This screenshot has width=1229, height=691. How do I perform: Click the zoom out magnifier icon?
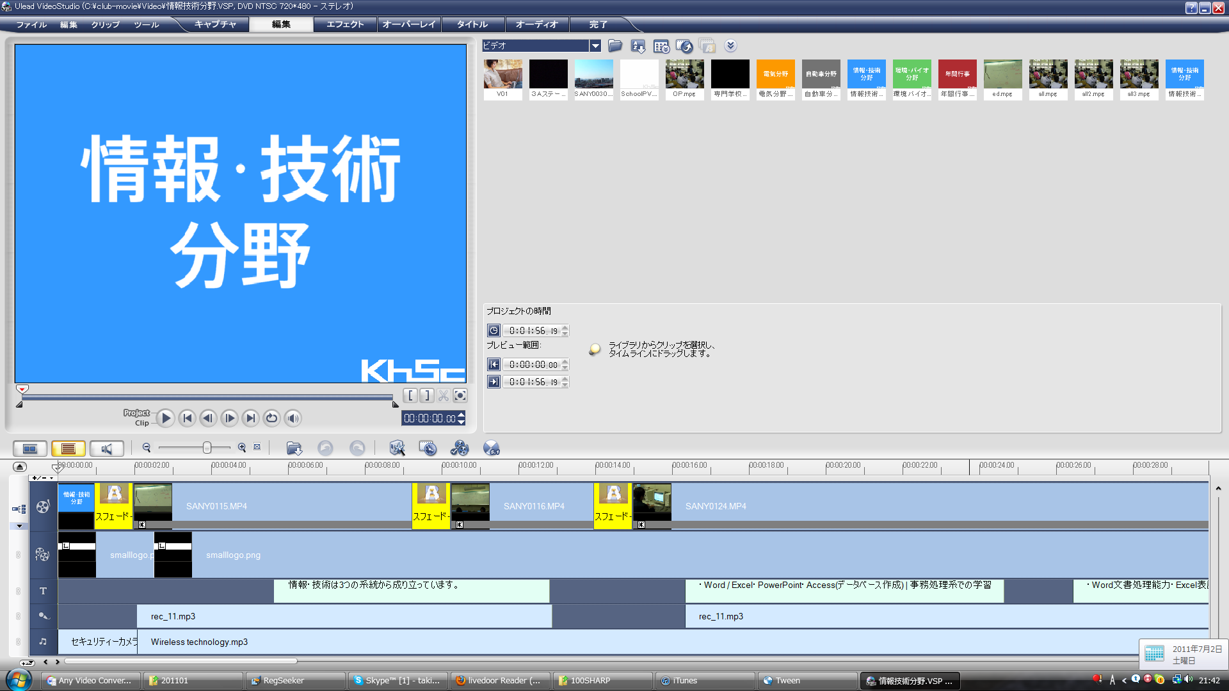tap(147, 448)
